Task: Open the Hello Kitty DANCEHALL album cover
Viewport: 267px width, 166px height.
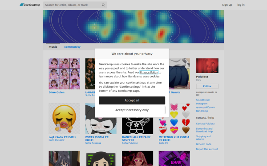Action: click(138, 126)
